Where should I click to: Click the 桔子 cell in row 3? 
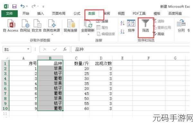coord(50,74)
